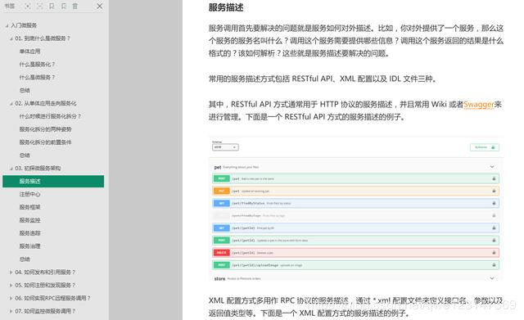Expand the 05 chapter arrow
524x320 pixels.
(x=11, y=286)
